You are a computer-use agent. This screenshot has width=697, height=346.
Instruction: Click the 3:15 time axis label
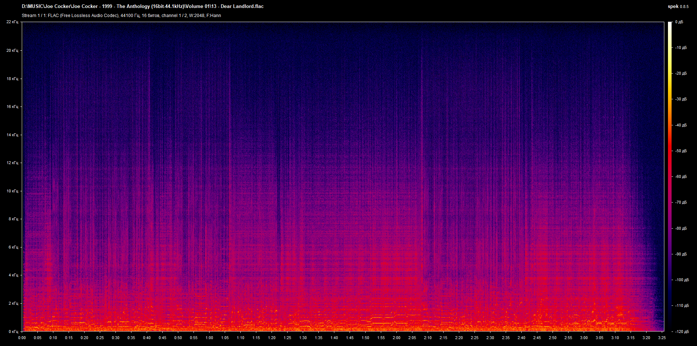coord(631,338)
